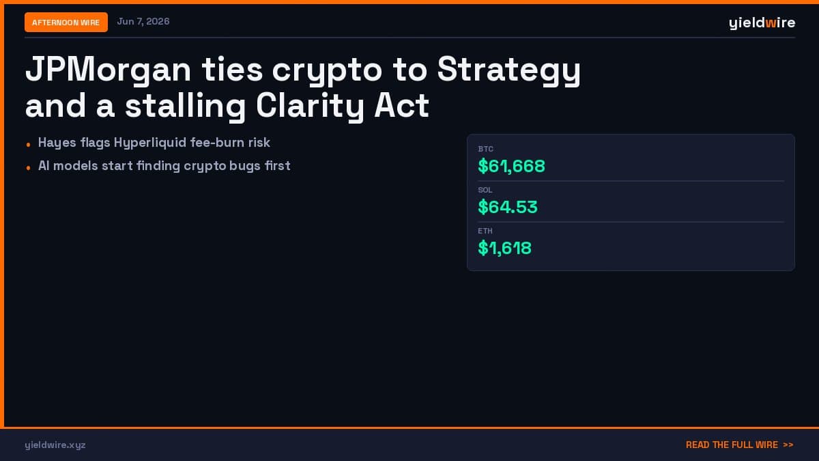Visit the yieldwire.xyz footer link
819x461 pixels.
[55, 445]
